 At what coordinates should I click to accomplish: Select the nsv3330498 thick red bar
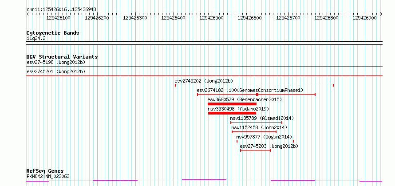[232, 113]
